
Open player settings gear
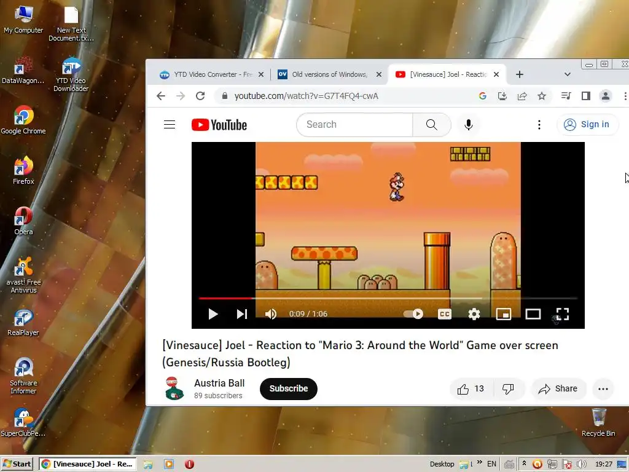[x=474, y=314]
